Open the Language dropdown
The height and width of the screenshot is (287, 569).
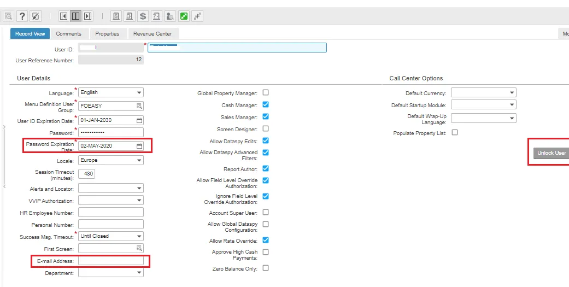coord(110,92)
